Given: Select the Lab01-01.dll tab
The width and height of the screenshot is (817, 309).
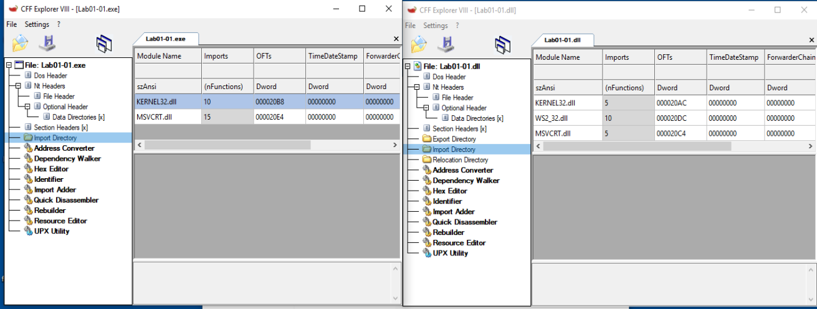Looking at the screenshot, I should point(563,40).
